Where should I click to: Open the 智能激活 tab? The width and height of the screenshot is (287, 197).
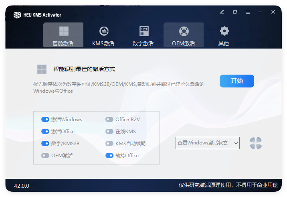(63, 35)
